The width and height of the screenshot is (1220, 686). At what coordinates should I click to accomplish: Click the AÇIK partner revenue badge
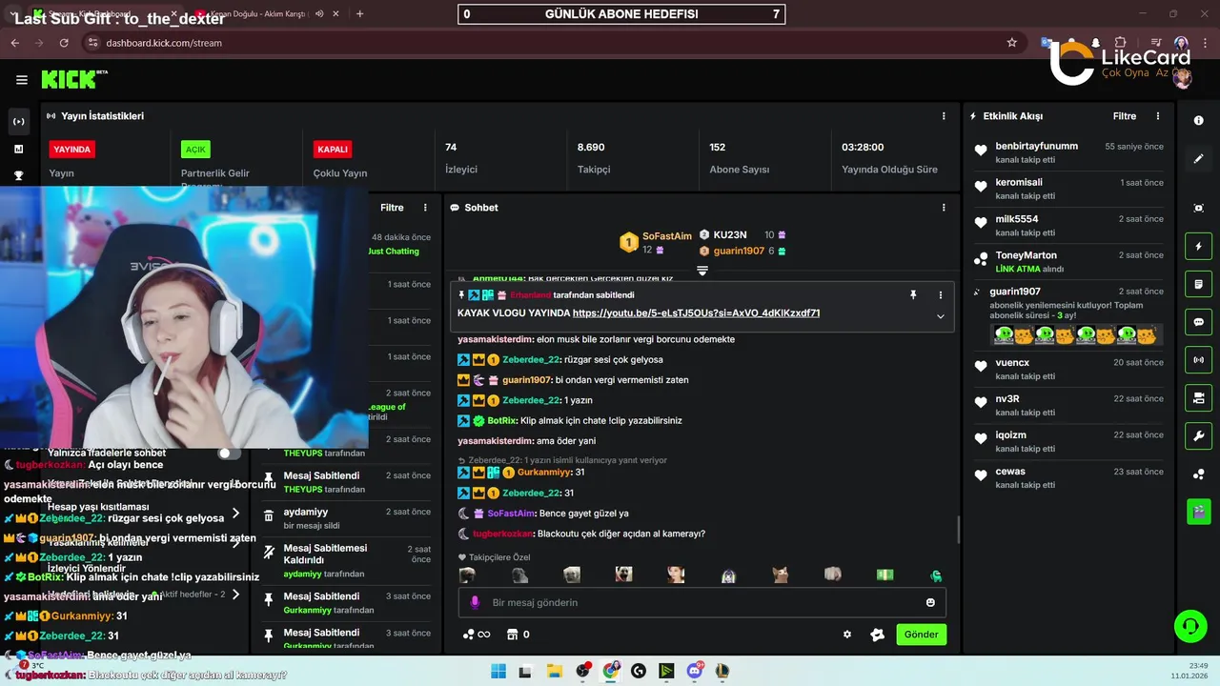(x=195, y=150)
